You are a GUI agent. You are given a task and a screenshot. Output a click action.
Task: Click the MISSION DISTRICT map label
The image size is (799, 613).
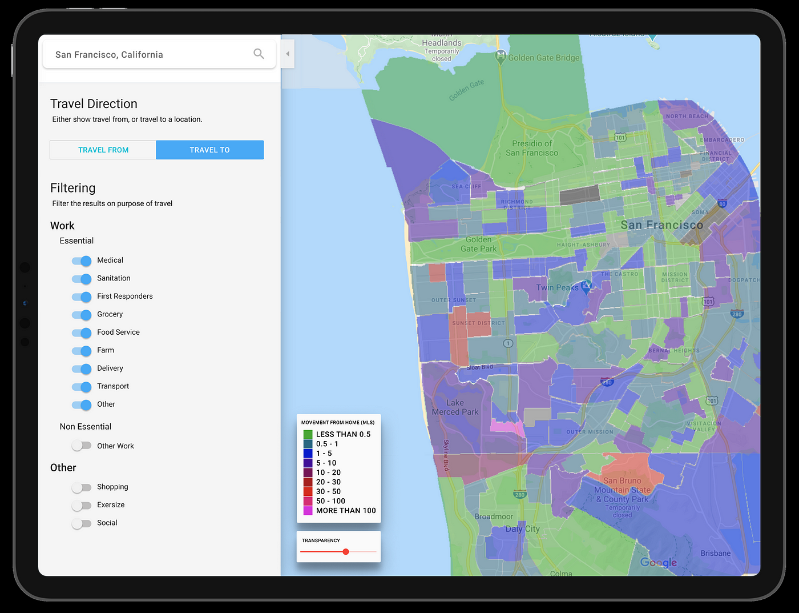pos(675,277)
